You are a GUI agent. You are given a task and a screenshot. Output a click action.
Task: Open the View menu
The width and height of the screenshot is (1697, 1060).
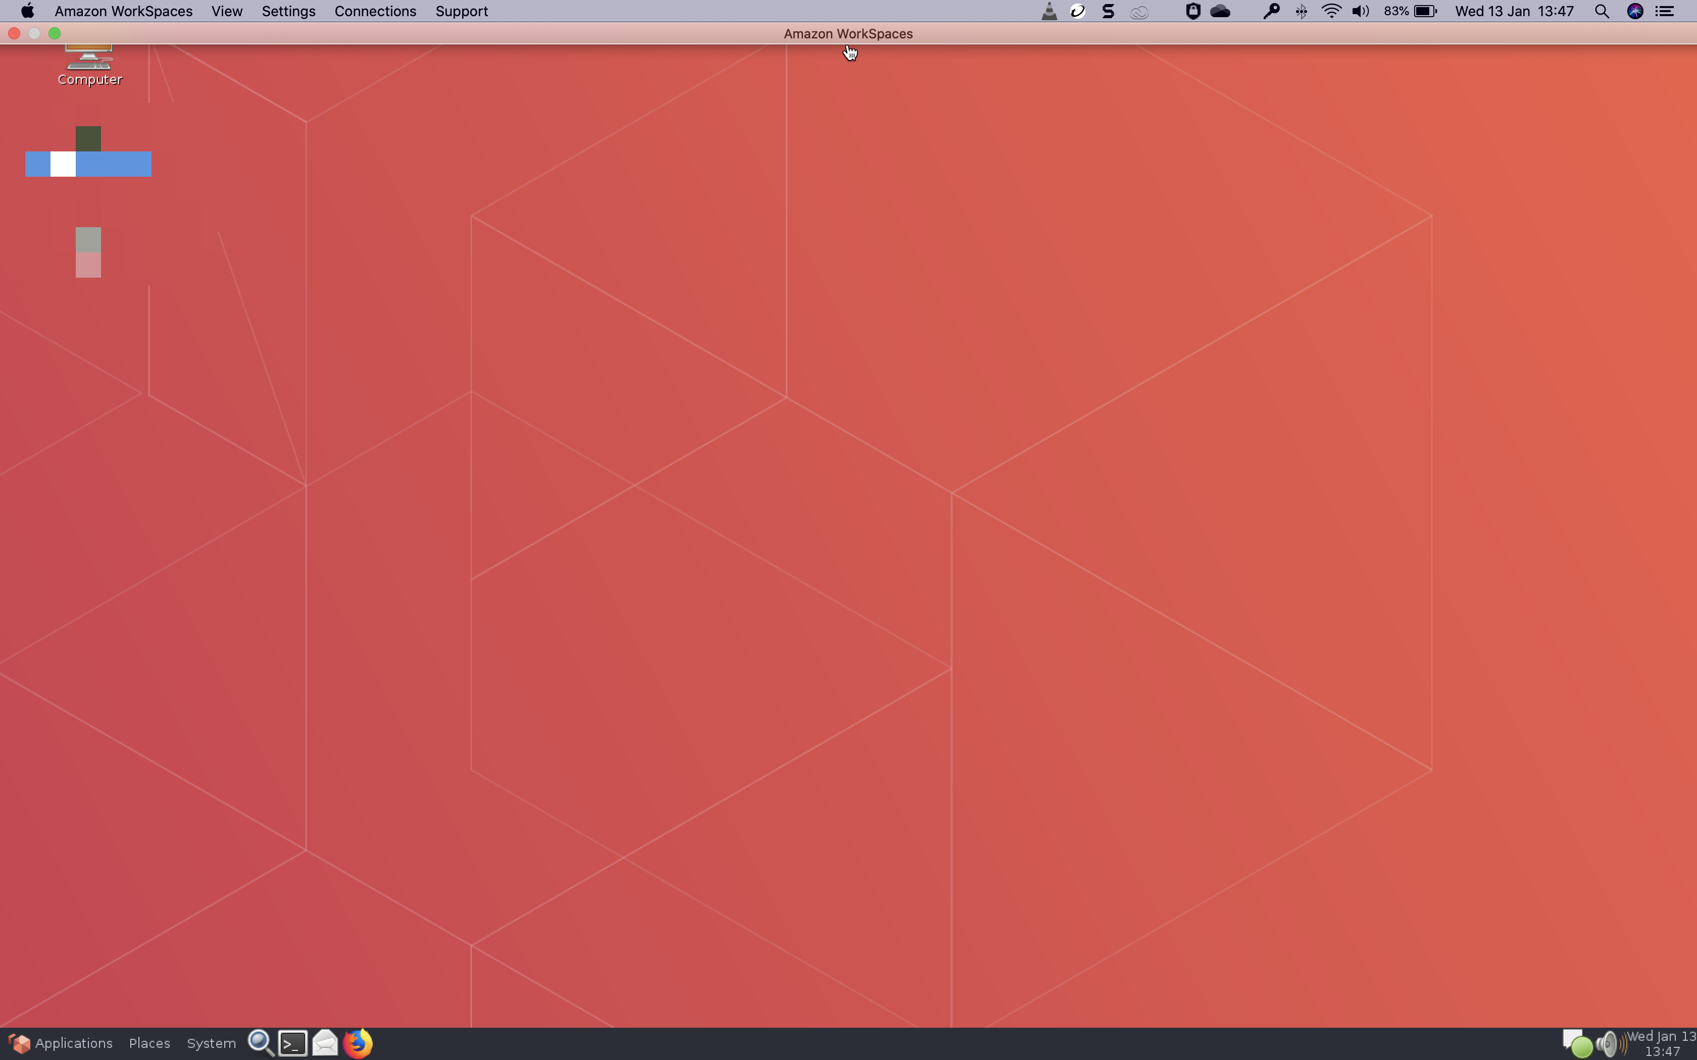tap(226, 11)
